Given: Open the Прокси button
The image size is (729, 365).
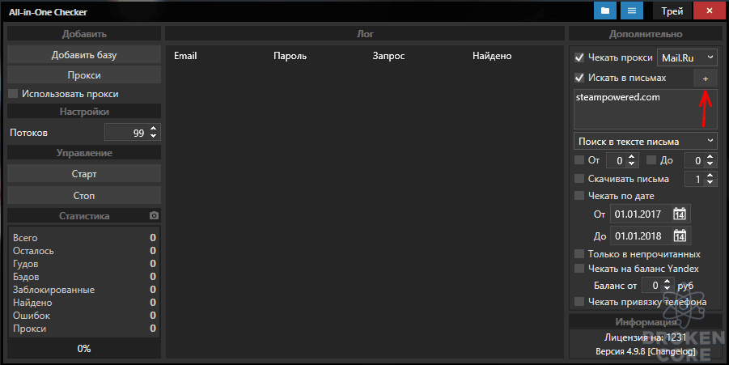Looking at the screenshot, I should tap(84, 74).
